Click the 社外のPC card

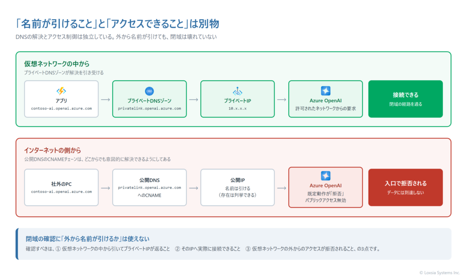[62, 187]
